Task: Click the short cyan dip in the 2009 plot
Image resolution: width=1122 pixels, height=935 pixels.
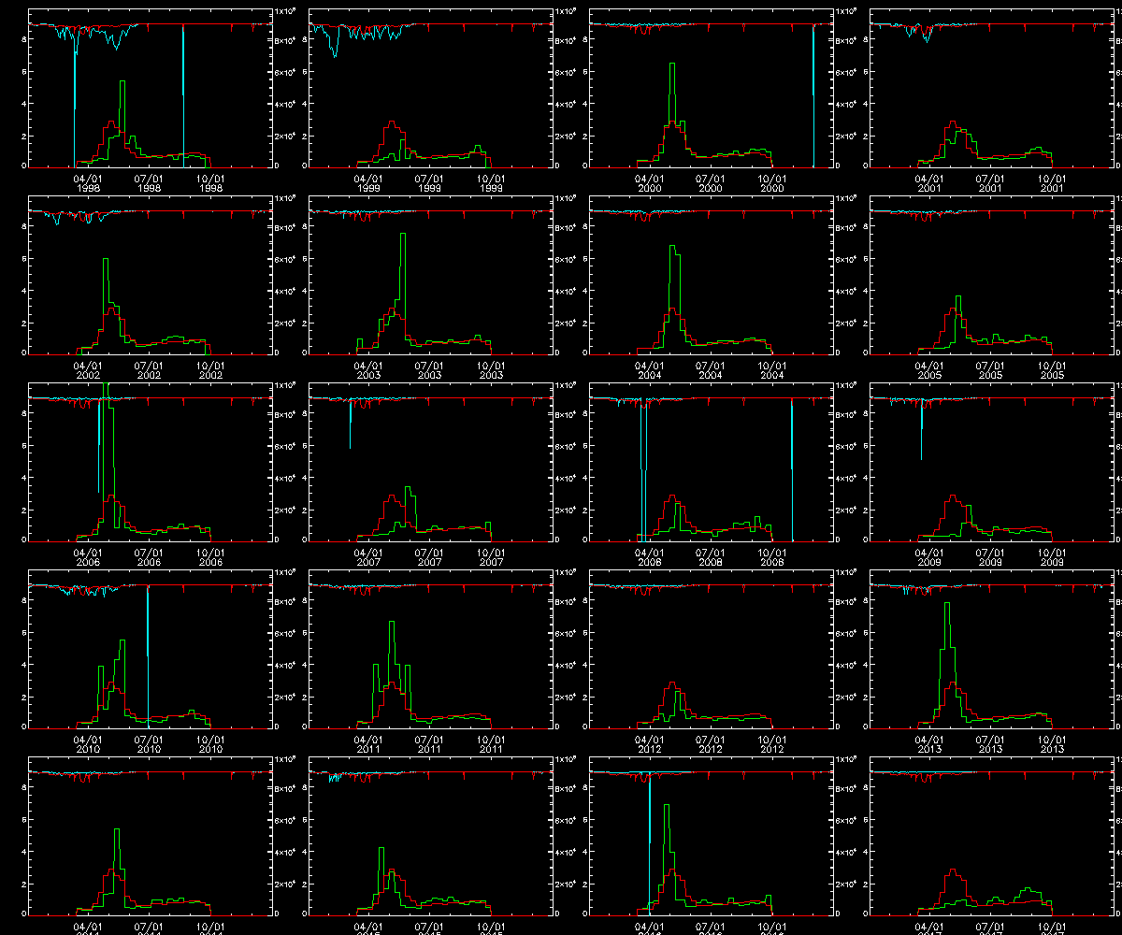Action: point(922,430)
